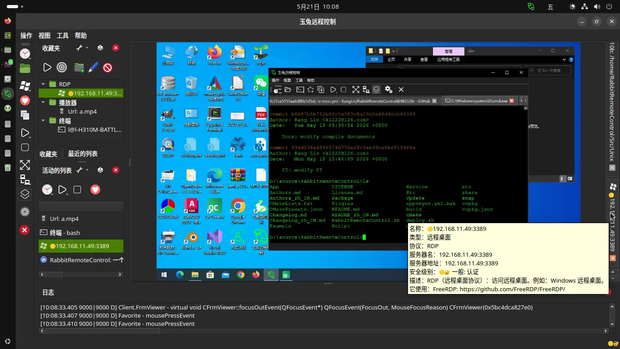Click the active list horizontal scrollbar
This screenshot has width=620, height=349.
pyautogui.click(x=81, y=274)
